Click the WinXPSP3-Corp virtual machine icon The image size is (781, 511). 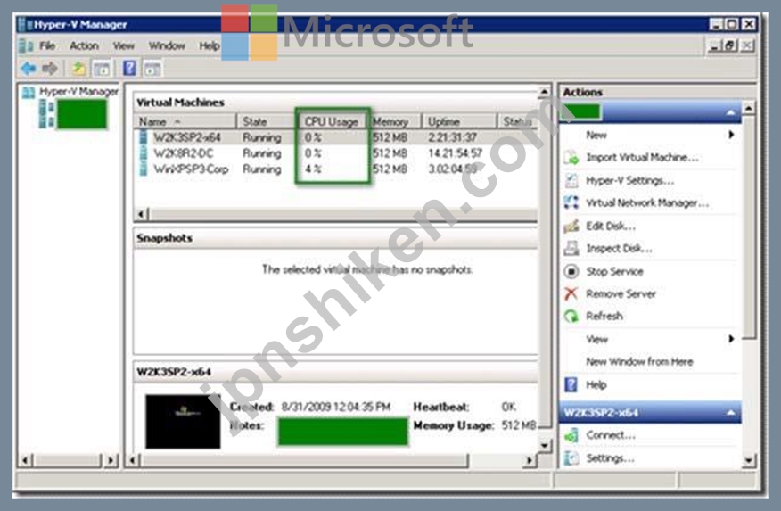144,169
